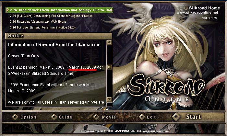Click the arrow marker on selected news item
Screen dimensions: 227x136
coord(7,10)
